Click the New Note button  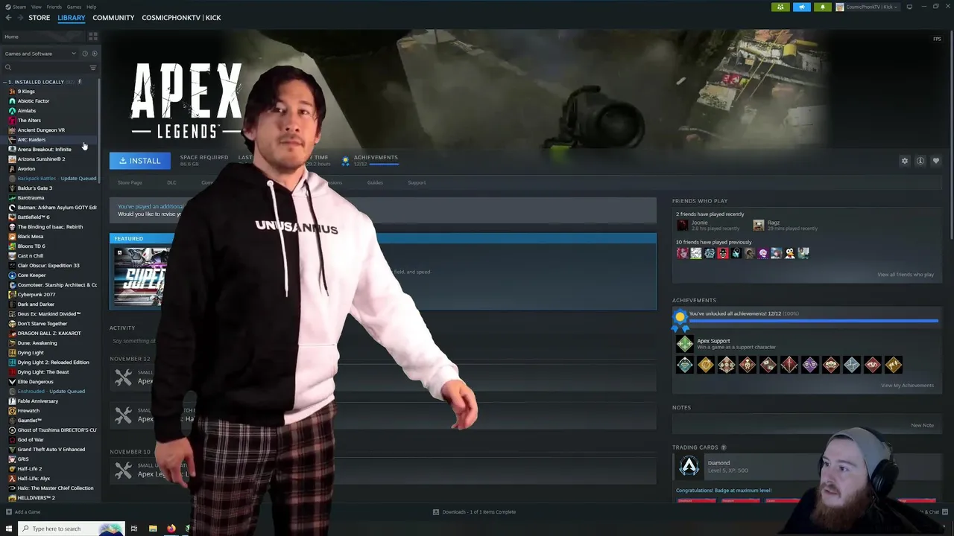click(x=922, y=425)
